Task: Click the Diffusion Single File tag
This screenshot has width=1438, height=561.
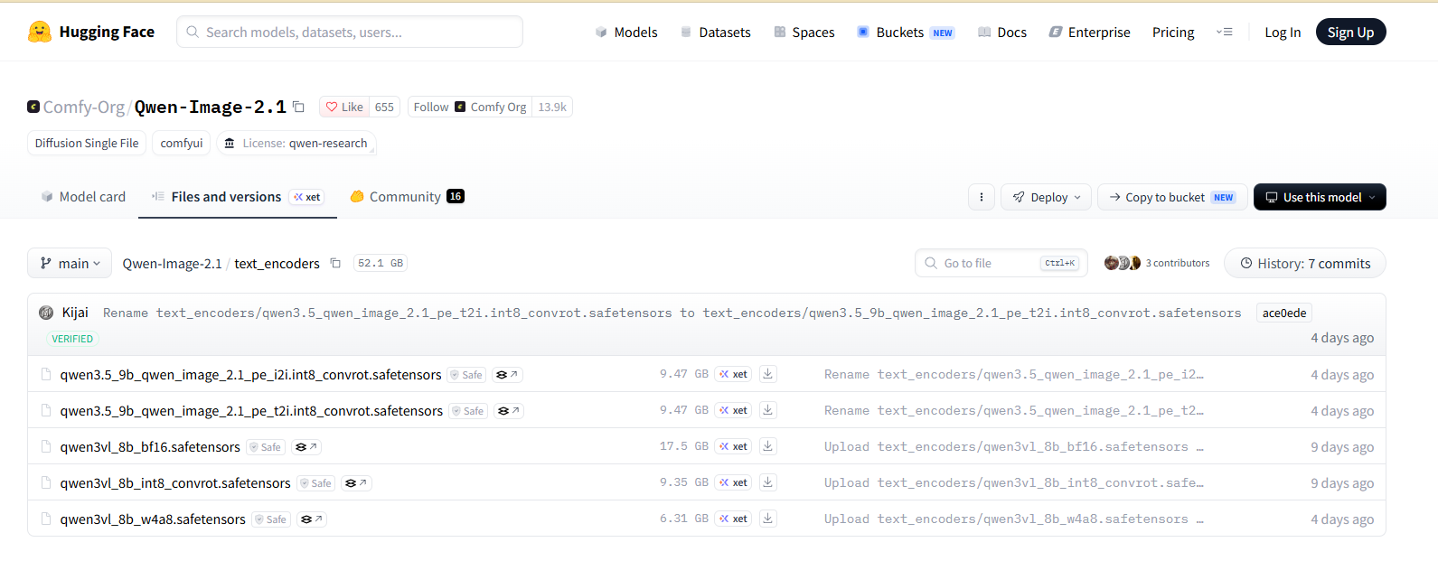Action: pos(87,144)
